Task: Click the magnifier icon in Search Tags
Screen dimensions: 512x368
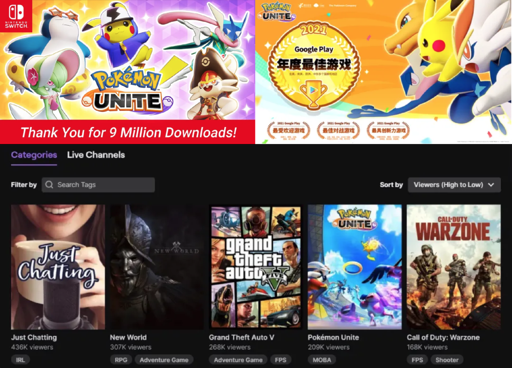Action: pyautogui.click(x=49, y=185)
